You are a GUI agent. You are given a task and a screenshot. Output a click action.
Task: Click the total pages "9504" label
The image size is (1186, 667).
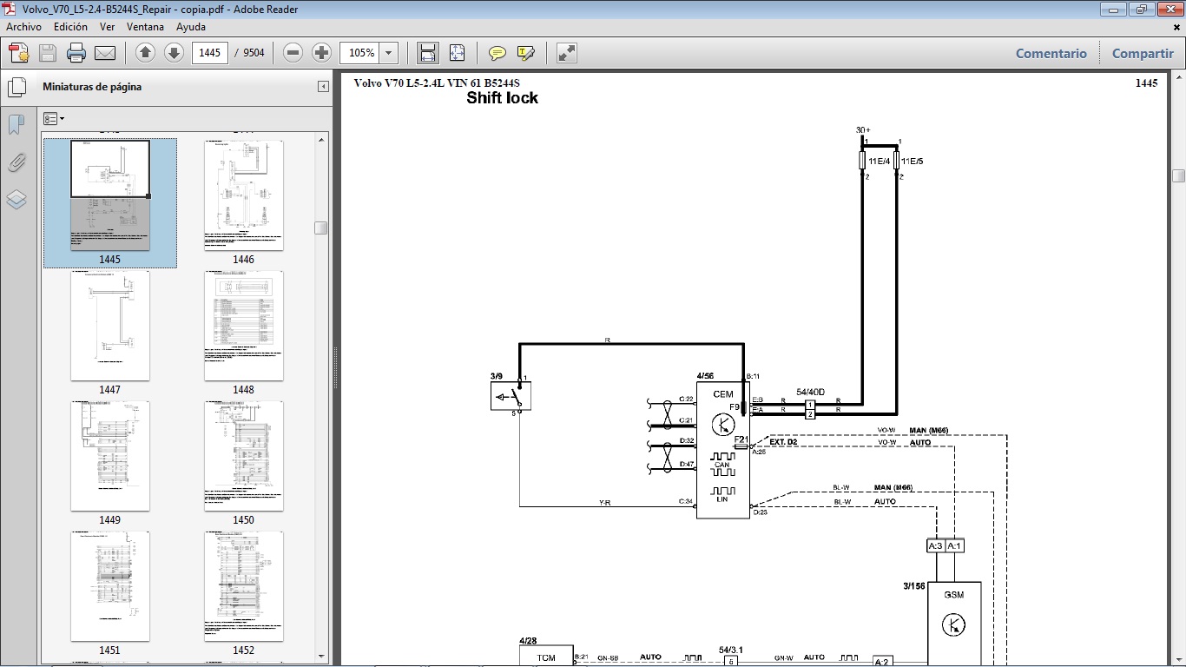pyautogui.click(x=254, y=53)
